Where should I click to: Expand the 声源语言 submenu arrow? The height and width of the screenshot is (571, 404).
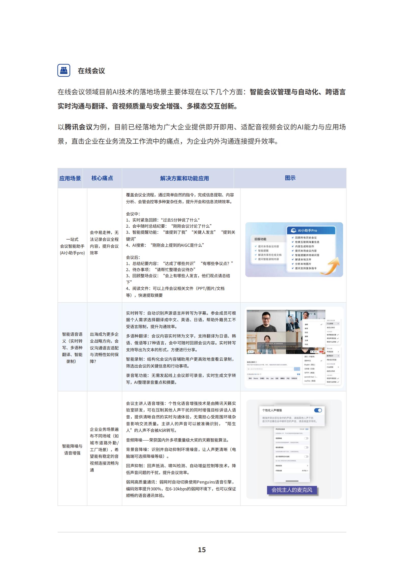coord(338,352)
